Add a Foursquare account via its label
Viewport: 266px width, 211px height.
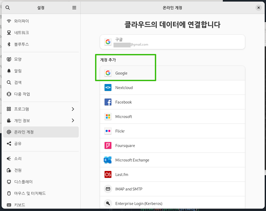point(125,146)
